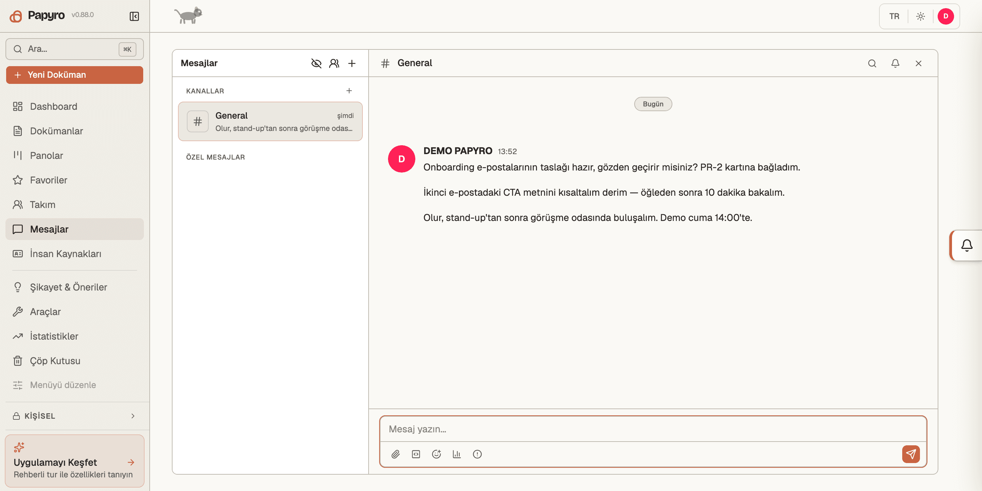Screen dimensions: 982x491
Task: Go to Dokümanlar
Action: [75, 131]
